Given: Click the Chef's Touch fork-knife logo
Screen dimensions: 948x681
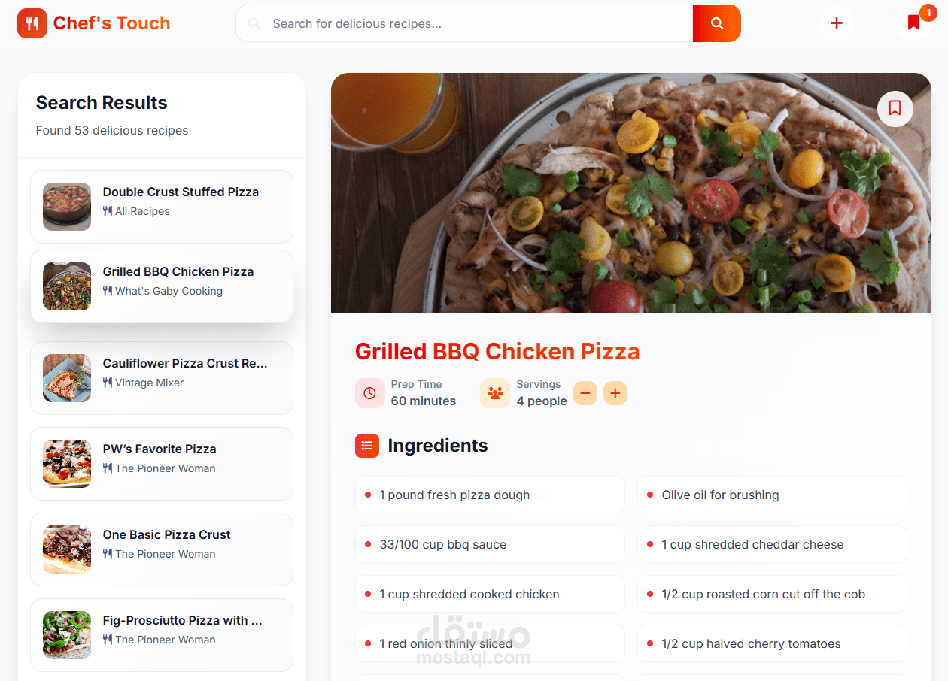Looking at the screenshot, I should [32, 23].
